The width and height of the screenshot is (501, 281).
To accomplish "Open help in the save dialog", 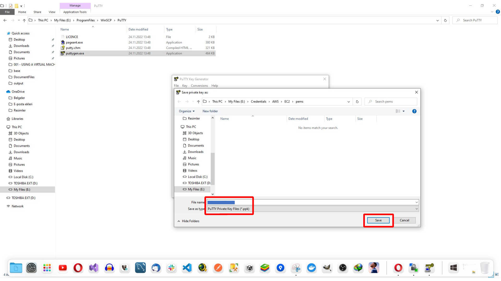I will [x=414, y=111].
